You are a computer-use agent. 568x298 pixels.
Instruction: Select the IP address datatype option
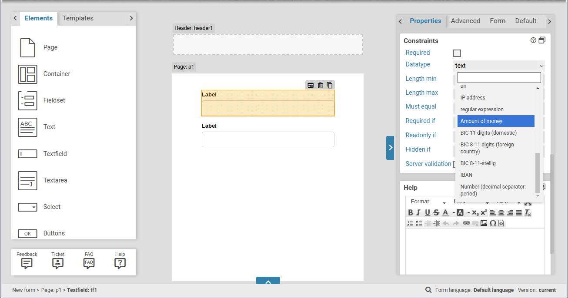tap(473, 98)
